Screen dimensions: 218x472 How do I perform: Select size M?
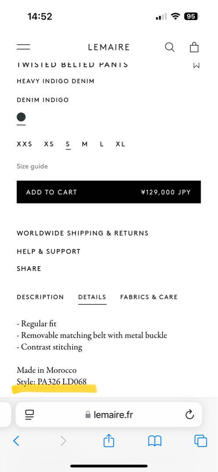(85, 144)
